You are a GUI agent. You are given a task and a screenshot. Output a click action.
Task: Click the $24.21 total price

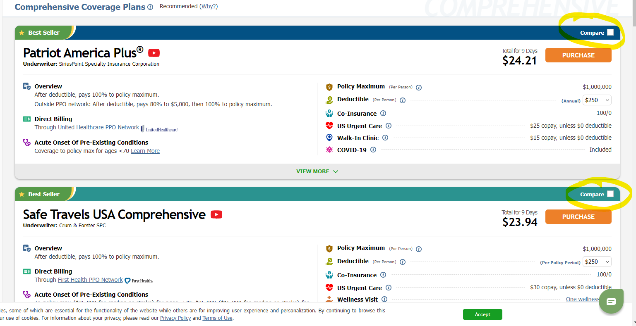520,61
